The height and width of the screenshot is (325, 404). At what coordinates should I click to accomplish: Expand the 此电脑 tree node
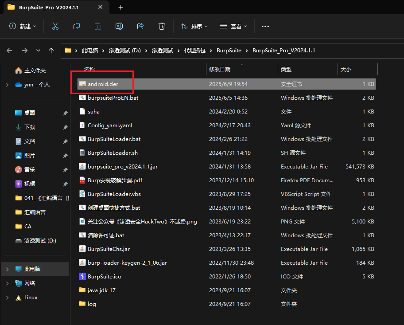(7, 269)
